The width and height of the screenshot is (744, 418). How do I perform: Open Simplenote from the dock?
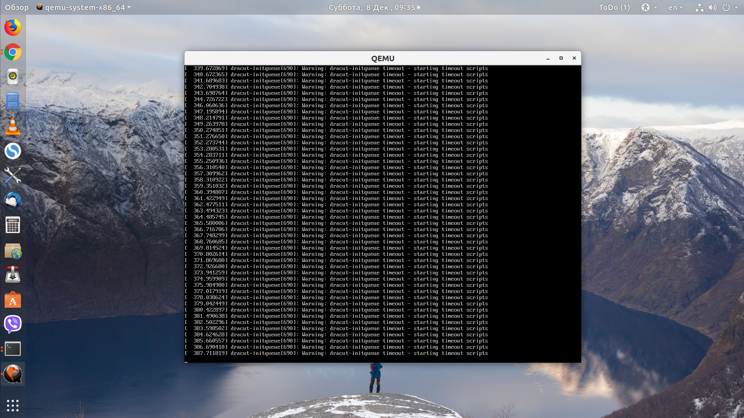click(13, 151)
